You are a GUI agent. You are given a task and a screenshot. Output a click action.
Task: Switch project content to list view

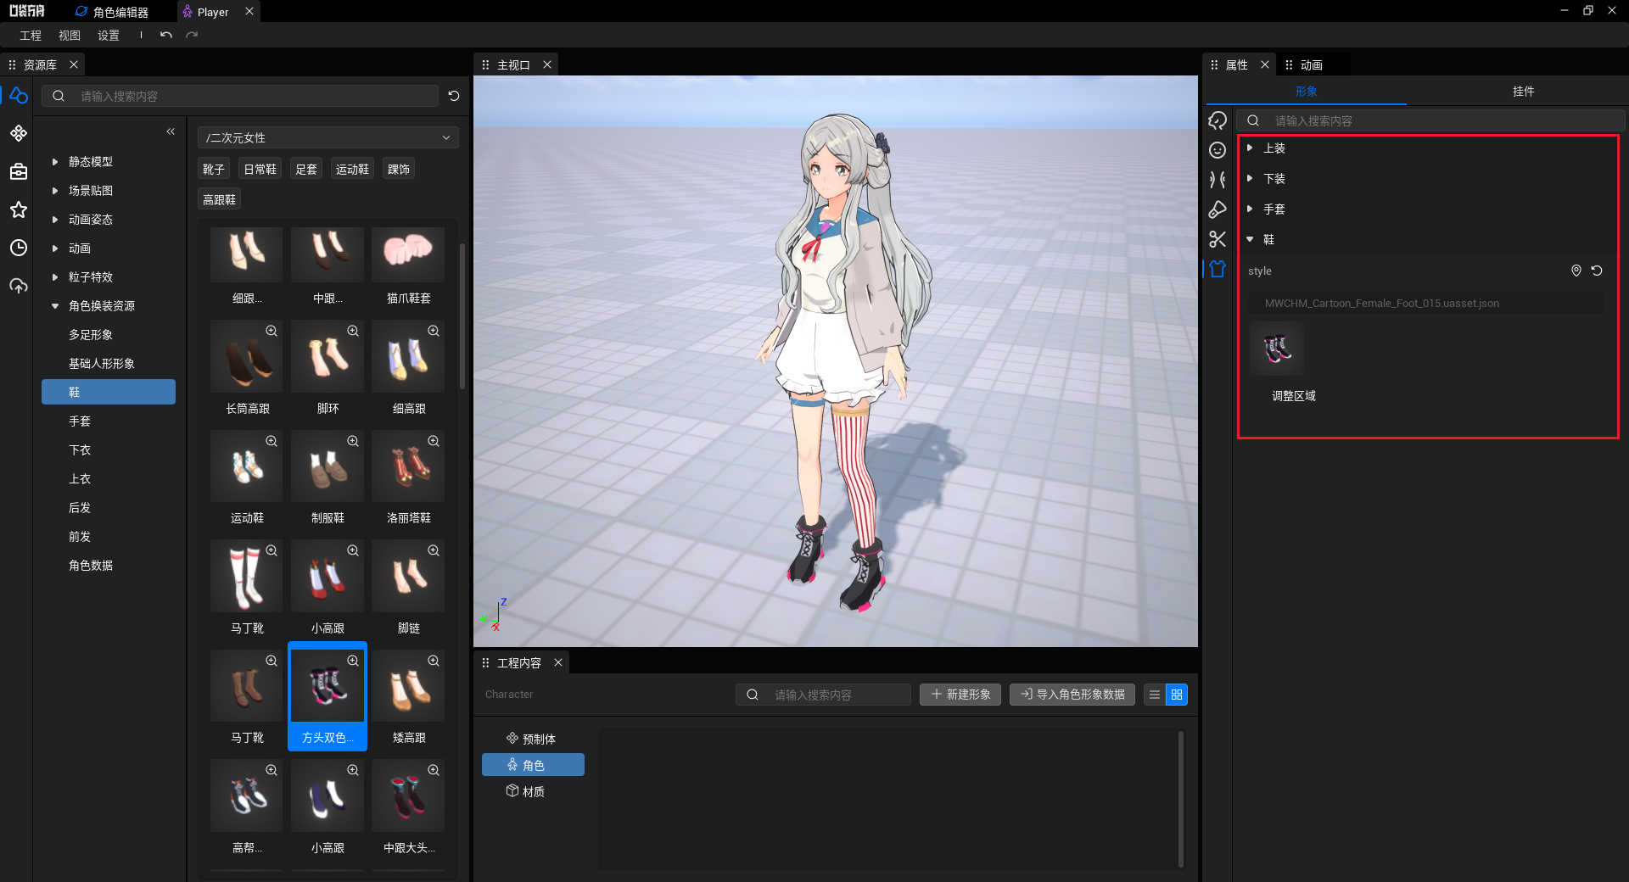pos(1155,695)
